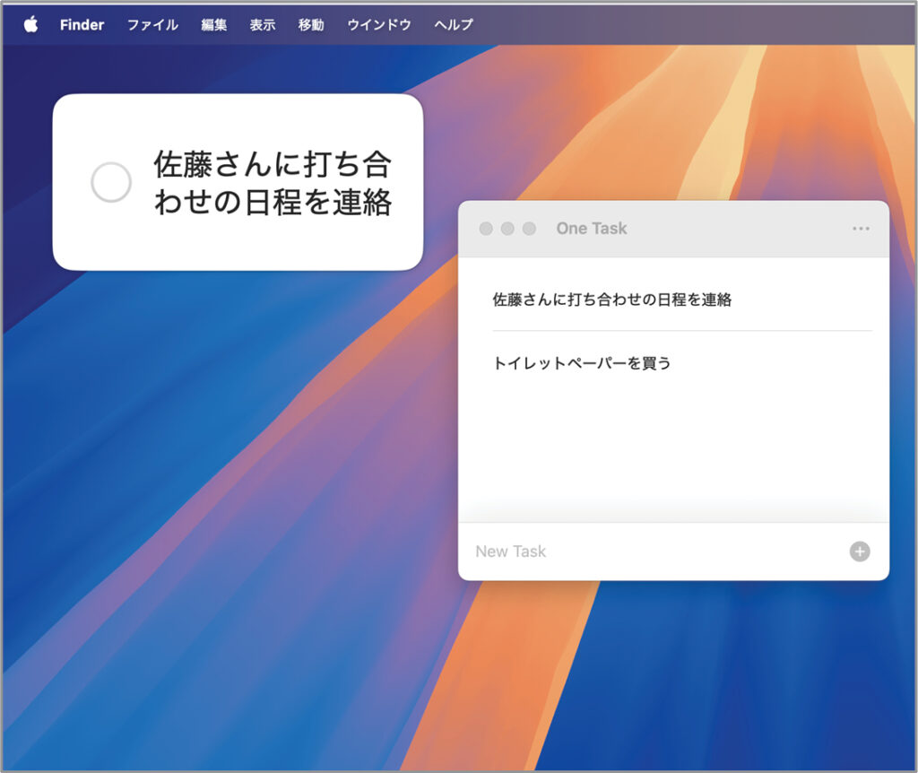This screenshot has width=918, height=773.
Task: Zoom the One Task window
Action: pyautogui.click(x=529, y=229)
